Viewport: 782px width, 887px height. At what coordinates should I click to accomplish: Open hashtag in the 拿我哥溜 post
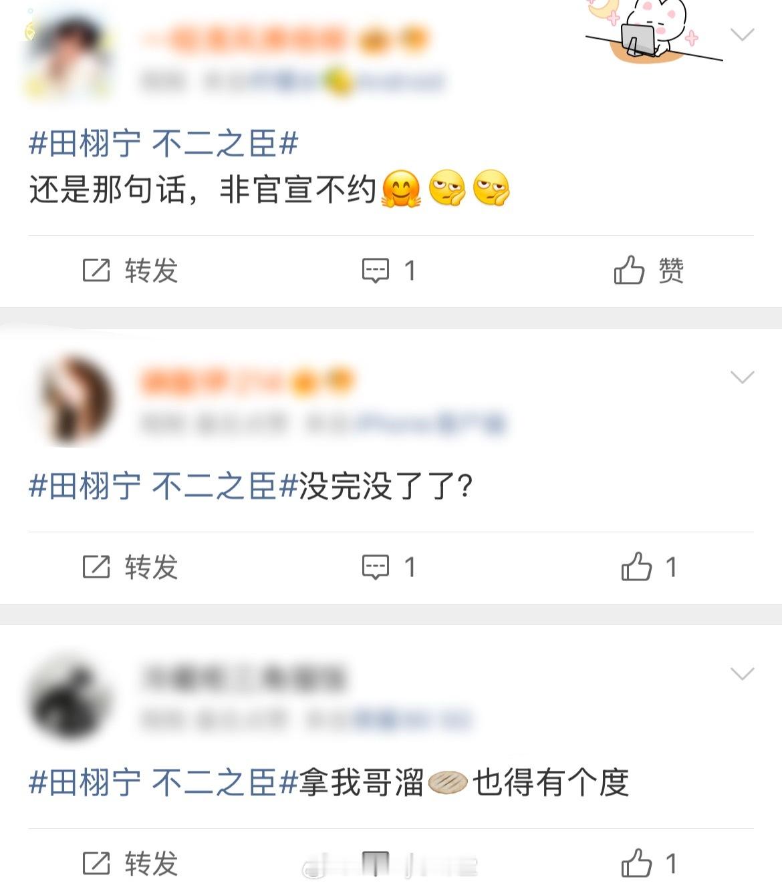[x=163, y=782]
